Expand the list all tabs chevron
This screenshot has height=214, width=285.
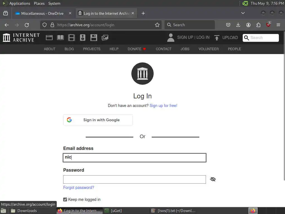click(243, 13)
